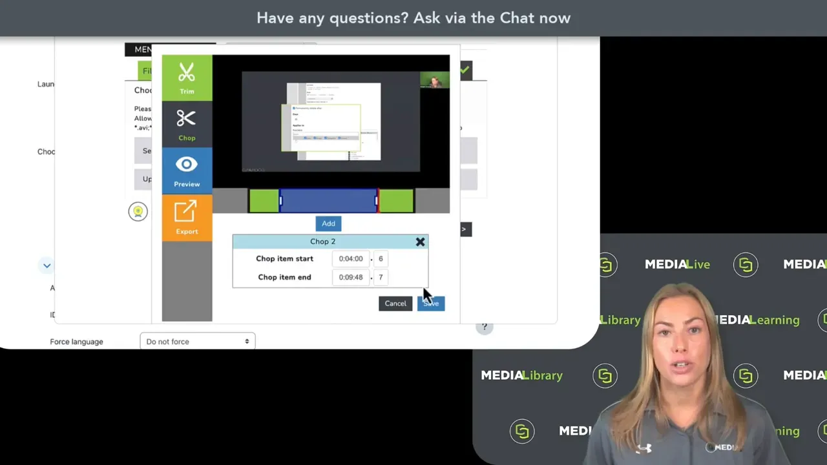Open the Export tool

(187, 218)
